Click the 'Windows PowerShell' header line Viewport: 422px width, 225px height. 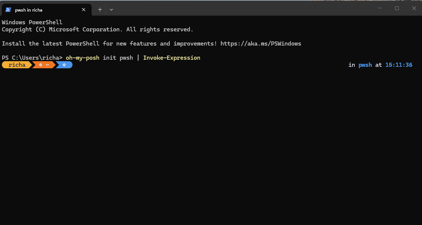[32, 22]
